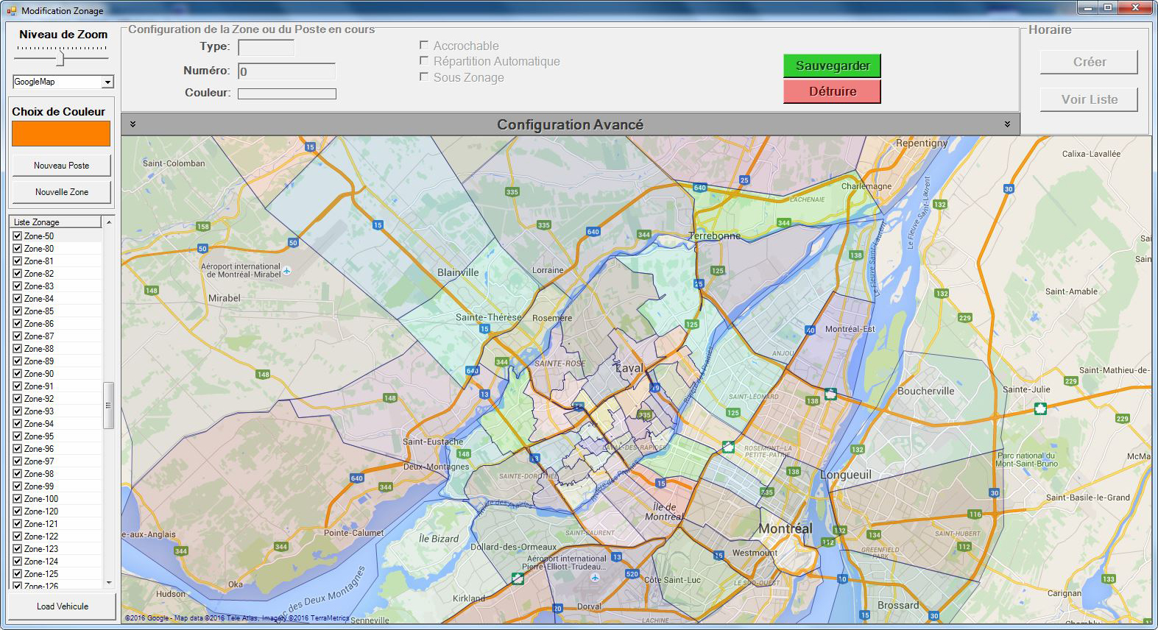Uncheck Zone-125 checkbox
This screenshot has height=630, width=1158.
(17, 574)
